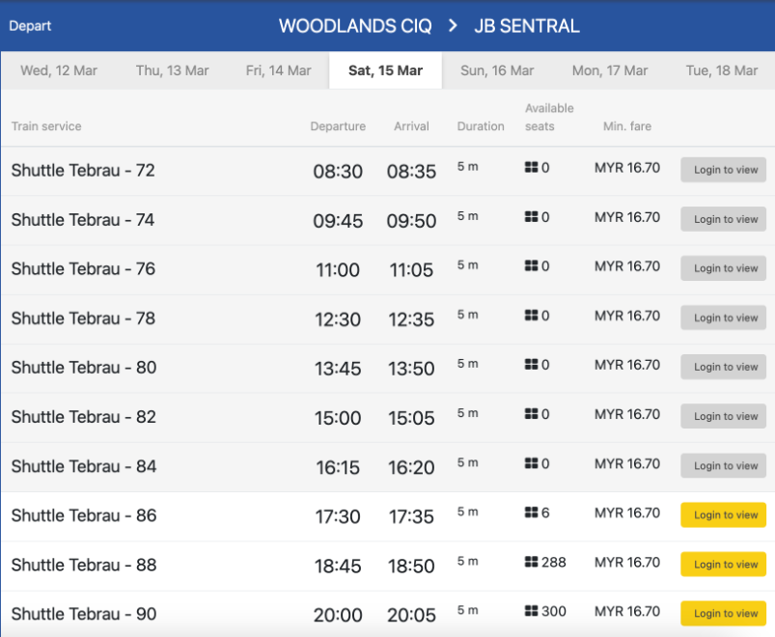
Task: Click greyed Login to view for Shuttle Tebrau 72
Action: point(723,170)
